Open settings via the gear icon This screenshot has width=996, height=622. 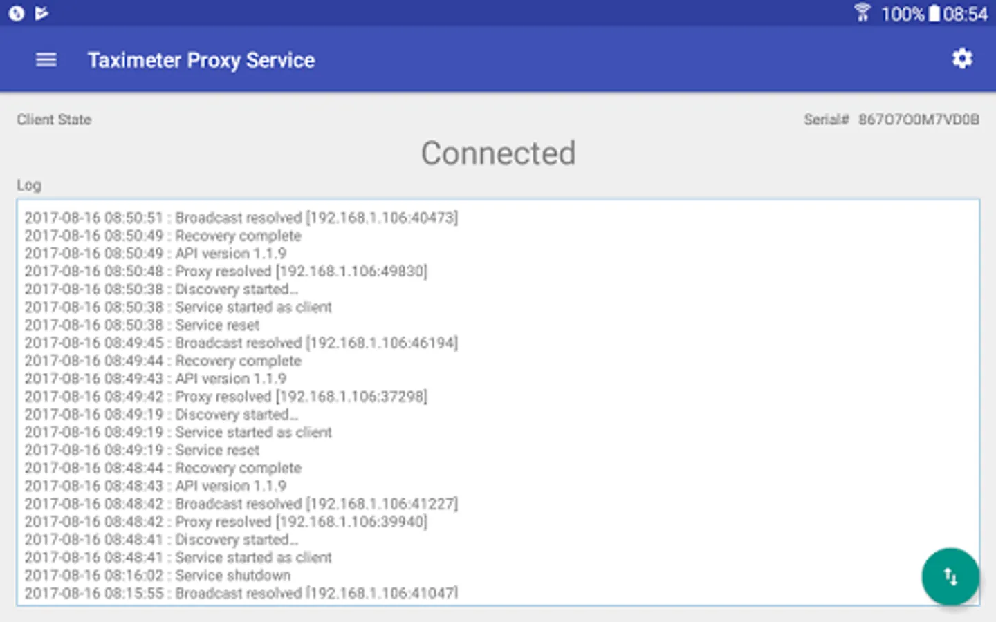pos(962,59)
